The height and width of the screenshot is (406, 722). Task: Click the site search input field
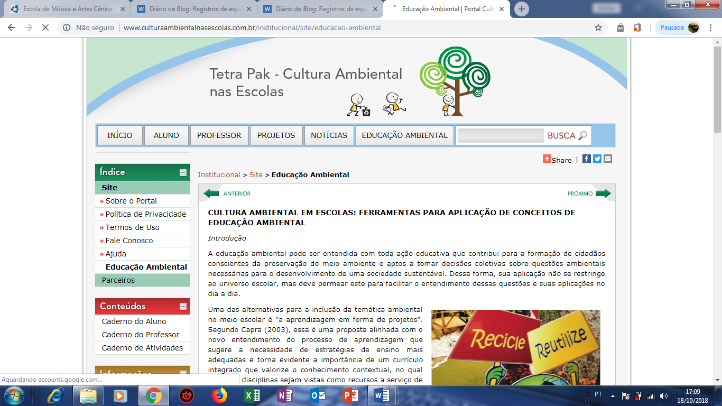[501, 136]
